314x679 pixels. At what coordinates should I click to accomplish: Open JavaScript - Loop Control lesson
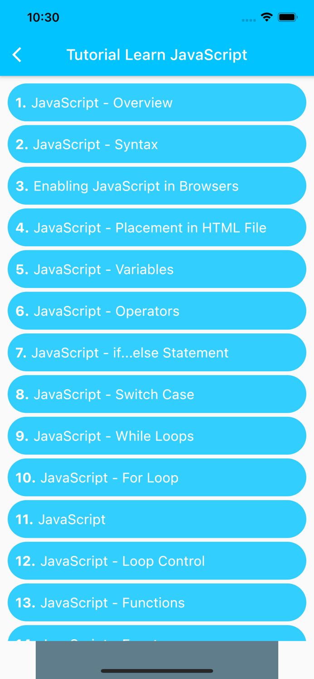(x=157, y=561)
